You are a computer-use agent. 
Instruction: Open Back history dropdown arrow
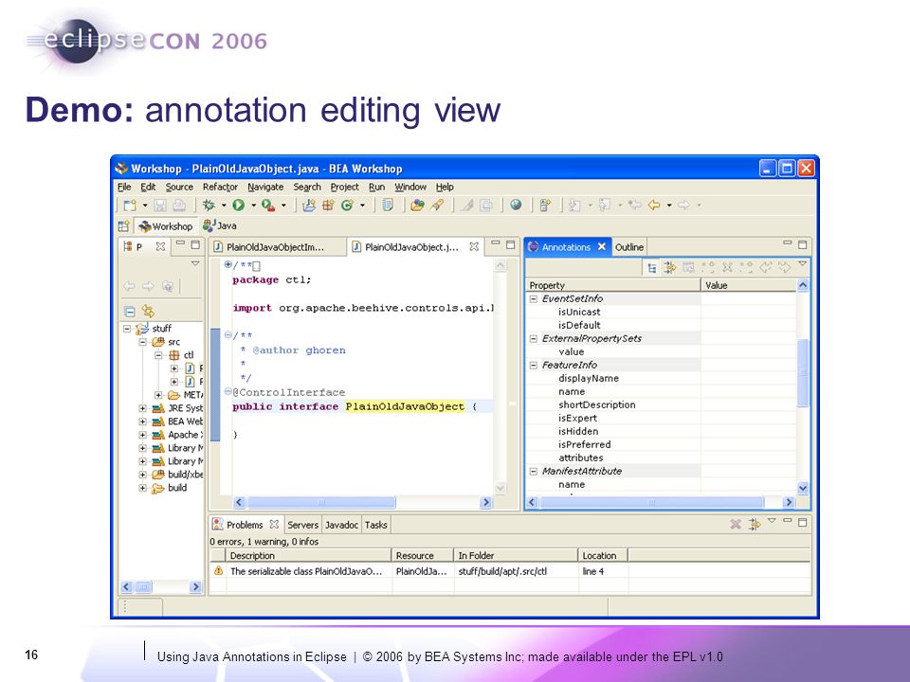669,206
